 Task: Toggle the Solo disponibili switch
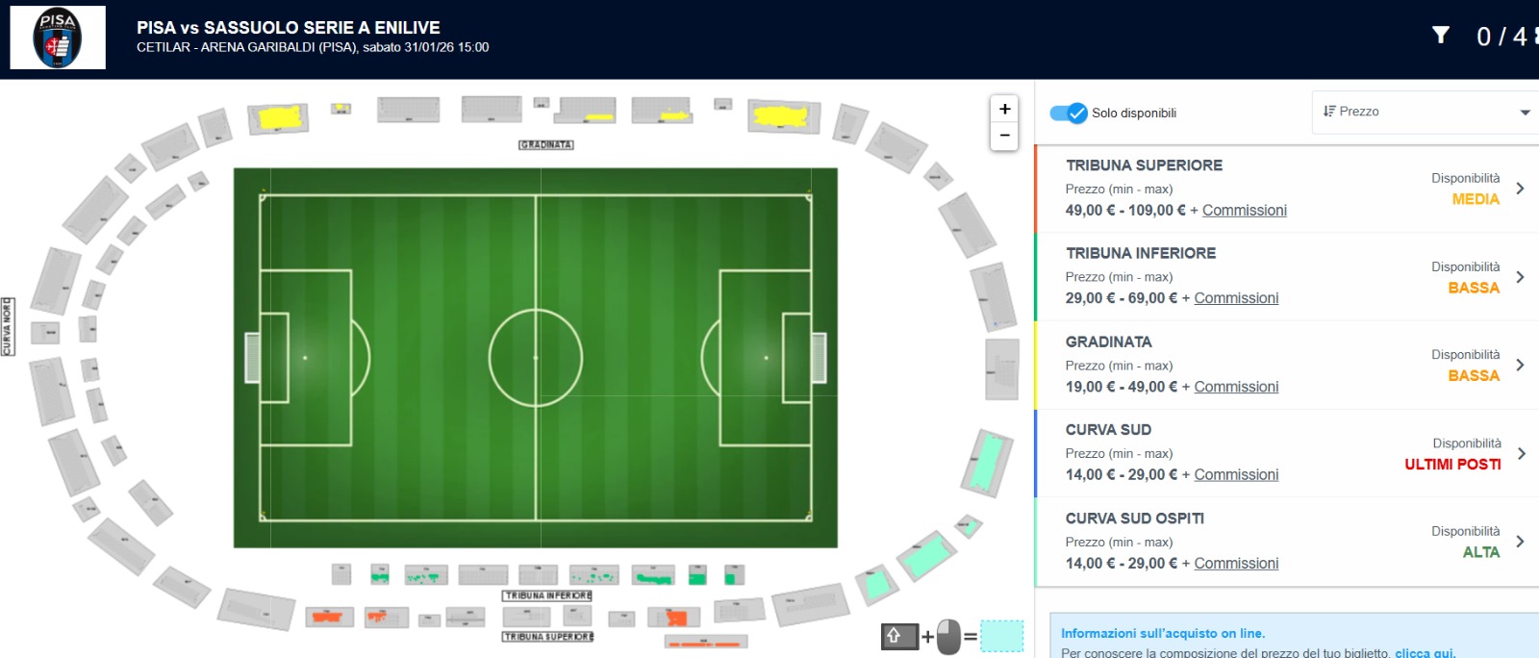(x=1069, y=113)
